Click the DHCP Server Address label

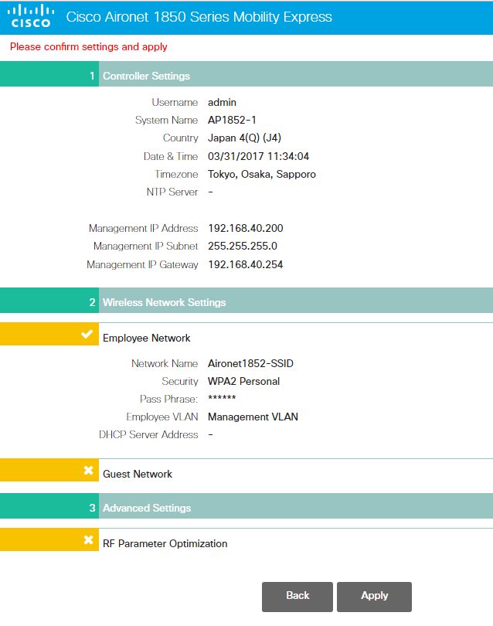click(x=148, y=434)
